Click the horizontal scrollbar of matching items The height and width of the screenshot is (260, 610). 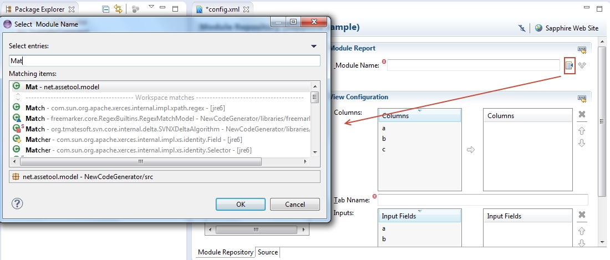click(x=140, y=161)
